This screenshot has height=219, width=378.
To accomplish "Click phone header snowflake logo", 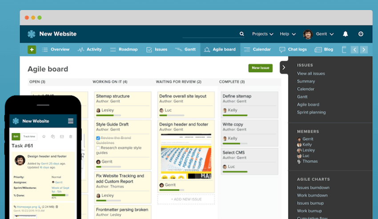I will coord(16,121).
